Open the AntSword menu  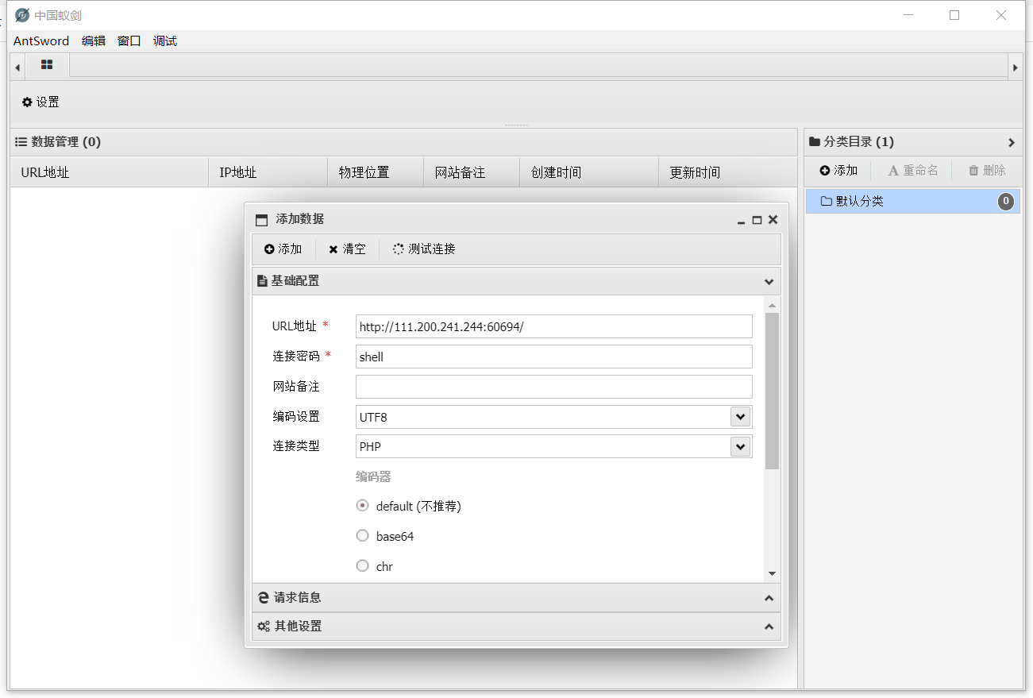[x=40, y=40]
